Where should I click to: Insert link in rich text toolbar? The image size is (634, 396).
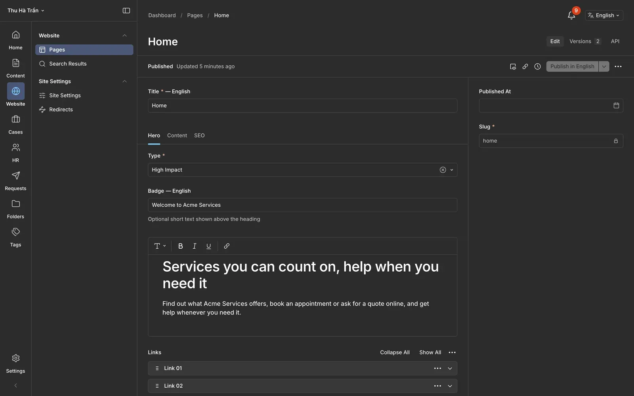pos(227,246)
